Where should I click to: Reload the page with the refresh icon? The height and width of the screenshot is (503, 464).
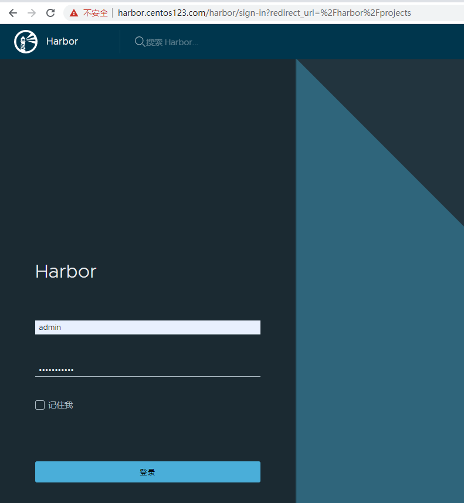click(50, 13)
